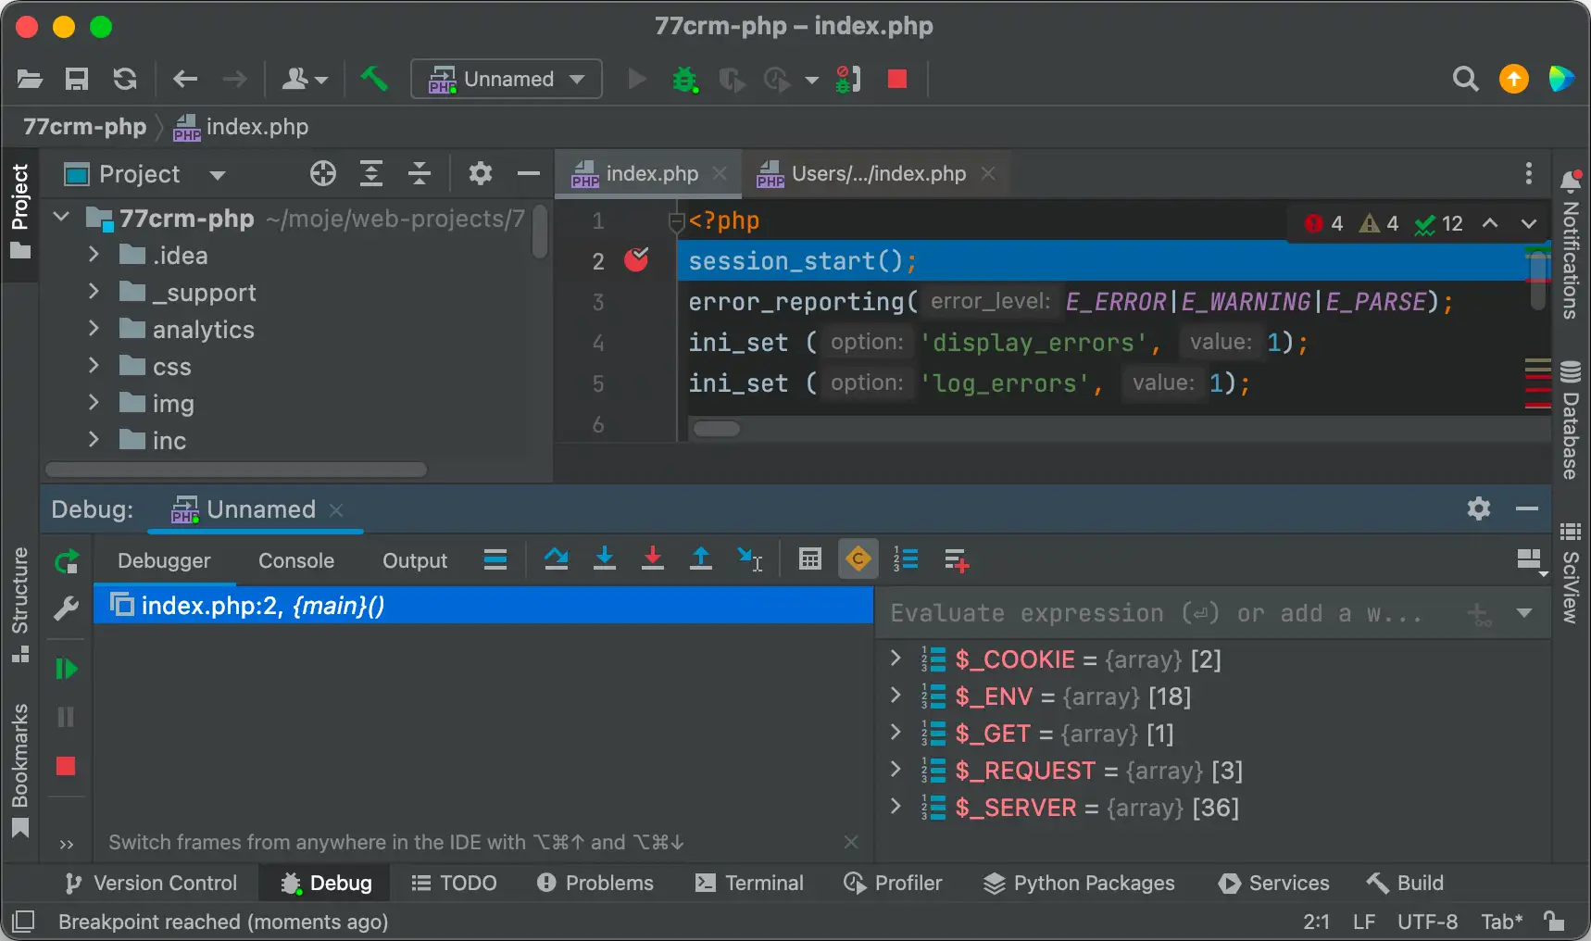The image size is (1591, 941).
Task: Click Resume Program in the debug sidebar
Action: [x=66, y=669]
